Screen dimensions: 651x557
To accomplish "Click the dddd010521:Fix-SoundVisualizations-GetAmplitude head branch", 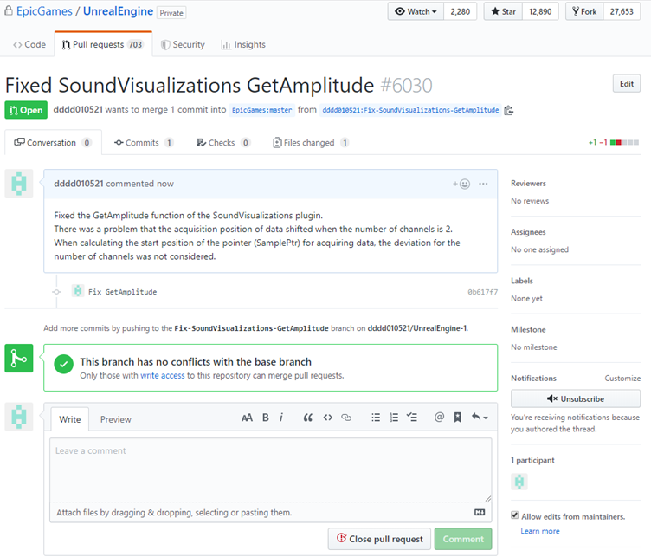I will click(410, 110).
